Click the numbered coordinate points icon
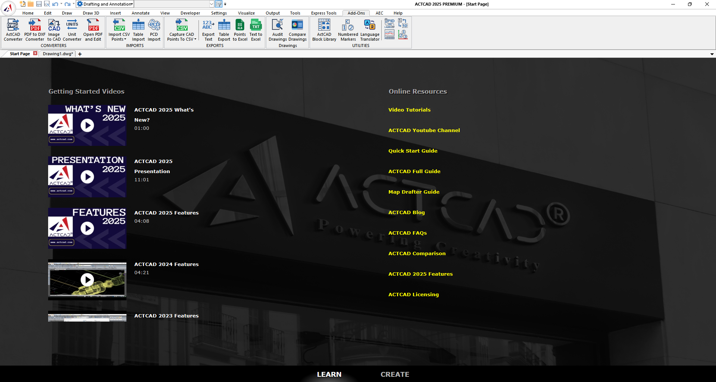This screenshot has width=716, height=382. tap(403, 35)
